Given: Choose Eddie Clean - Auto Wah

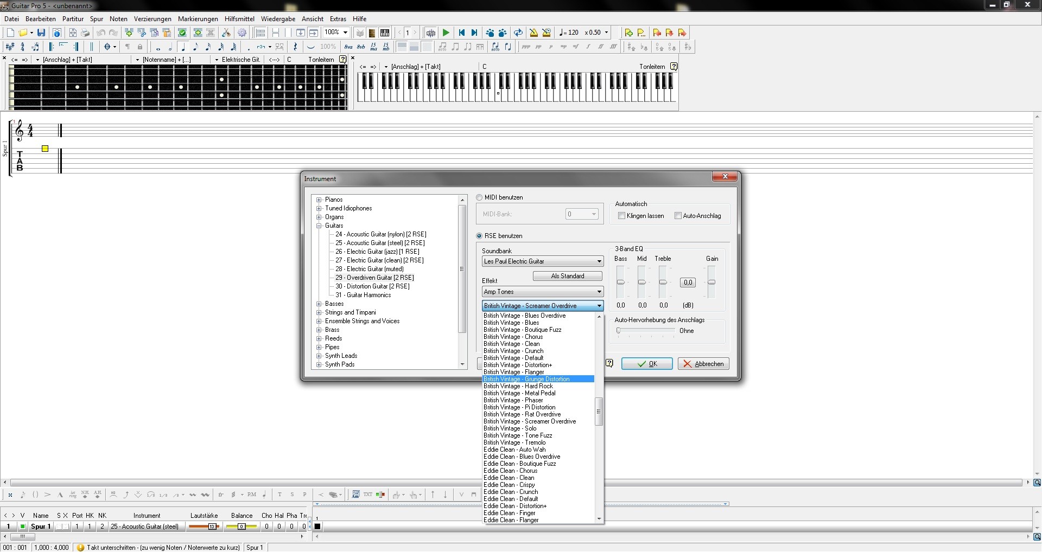Looking at the screenshot, I should point(538,450).
